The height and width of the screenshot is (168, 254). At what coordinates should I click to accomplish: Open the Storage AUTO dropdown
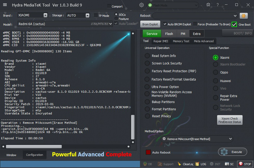88,16
